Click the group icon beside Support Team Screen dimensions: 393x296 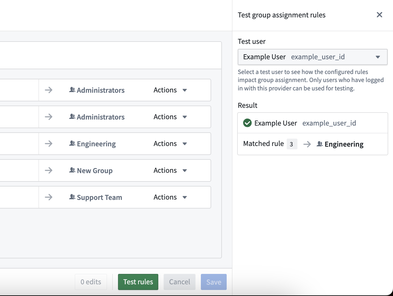click(x=72, y=197)
